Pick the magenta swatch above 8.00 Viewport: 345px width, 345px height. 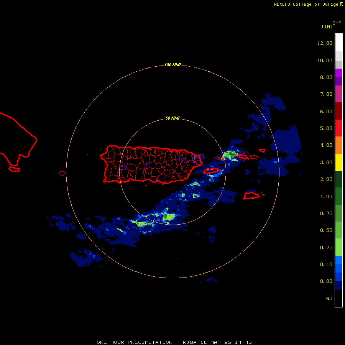point(338,73)
